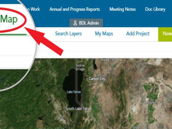Click the green New button
172x129 pixels.
tap(165, 34)
